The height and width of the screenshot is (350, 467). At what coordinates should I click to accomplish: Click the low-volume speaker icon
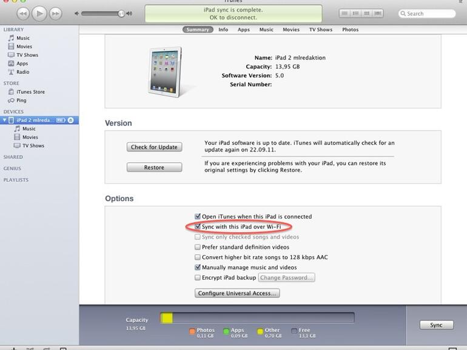coord(76,13)
